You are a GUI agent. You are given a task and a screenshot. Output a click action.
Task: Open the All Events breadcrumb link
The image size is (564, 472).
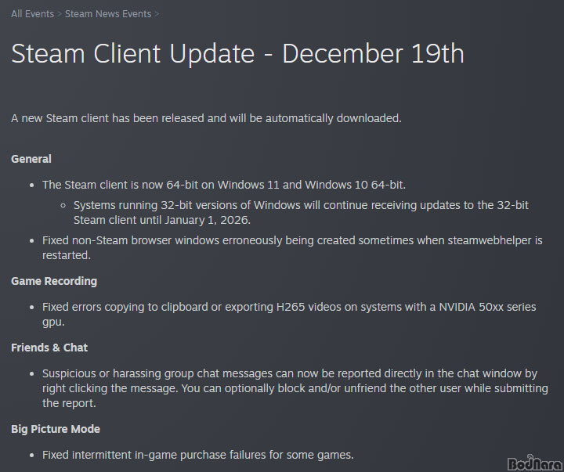32,13
